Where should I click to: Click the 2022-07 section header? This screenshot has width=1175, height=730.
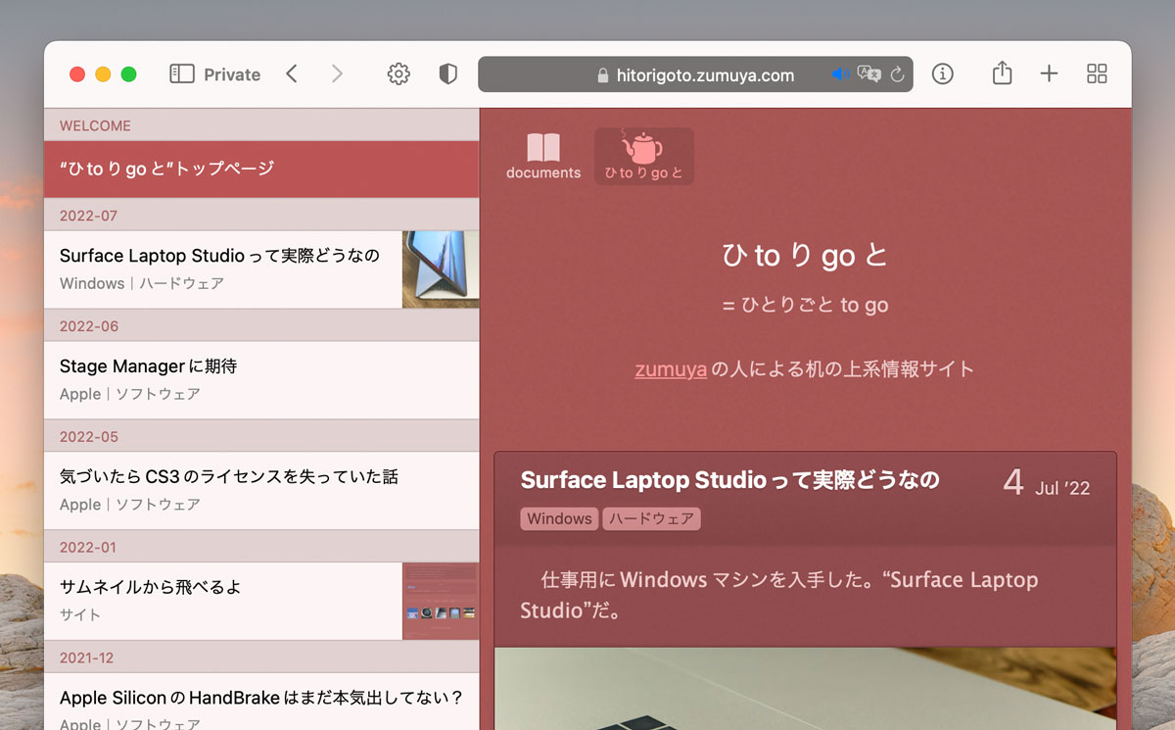[x=261, y=215]
